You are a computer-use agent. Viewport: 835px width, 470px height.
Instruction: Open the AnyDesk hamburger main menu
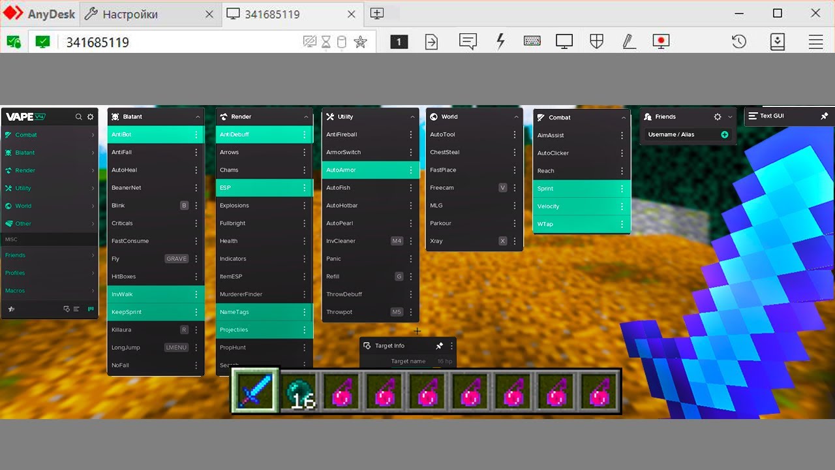point(815,42)
